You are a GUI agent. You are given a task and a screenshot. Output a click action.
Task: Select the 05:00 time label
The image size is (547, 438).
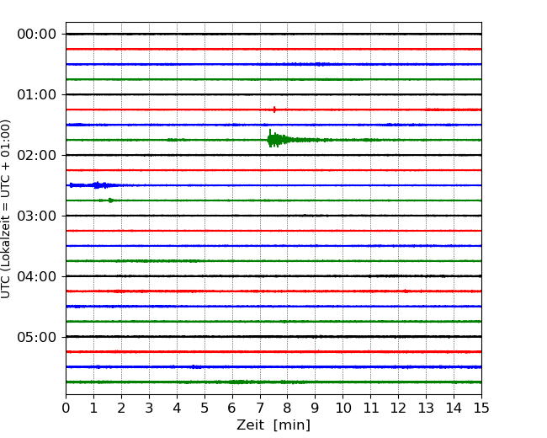coord(36,337)
